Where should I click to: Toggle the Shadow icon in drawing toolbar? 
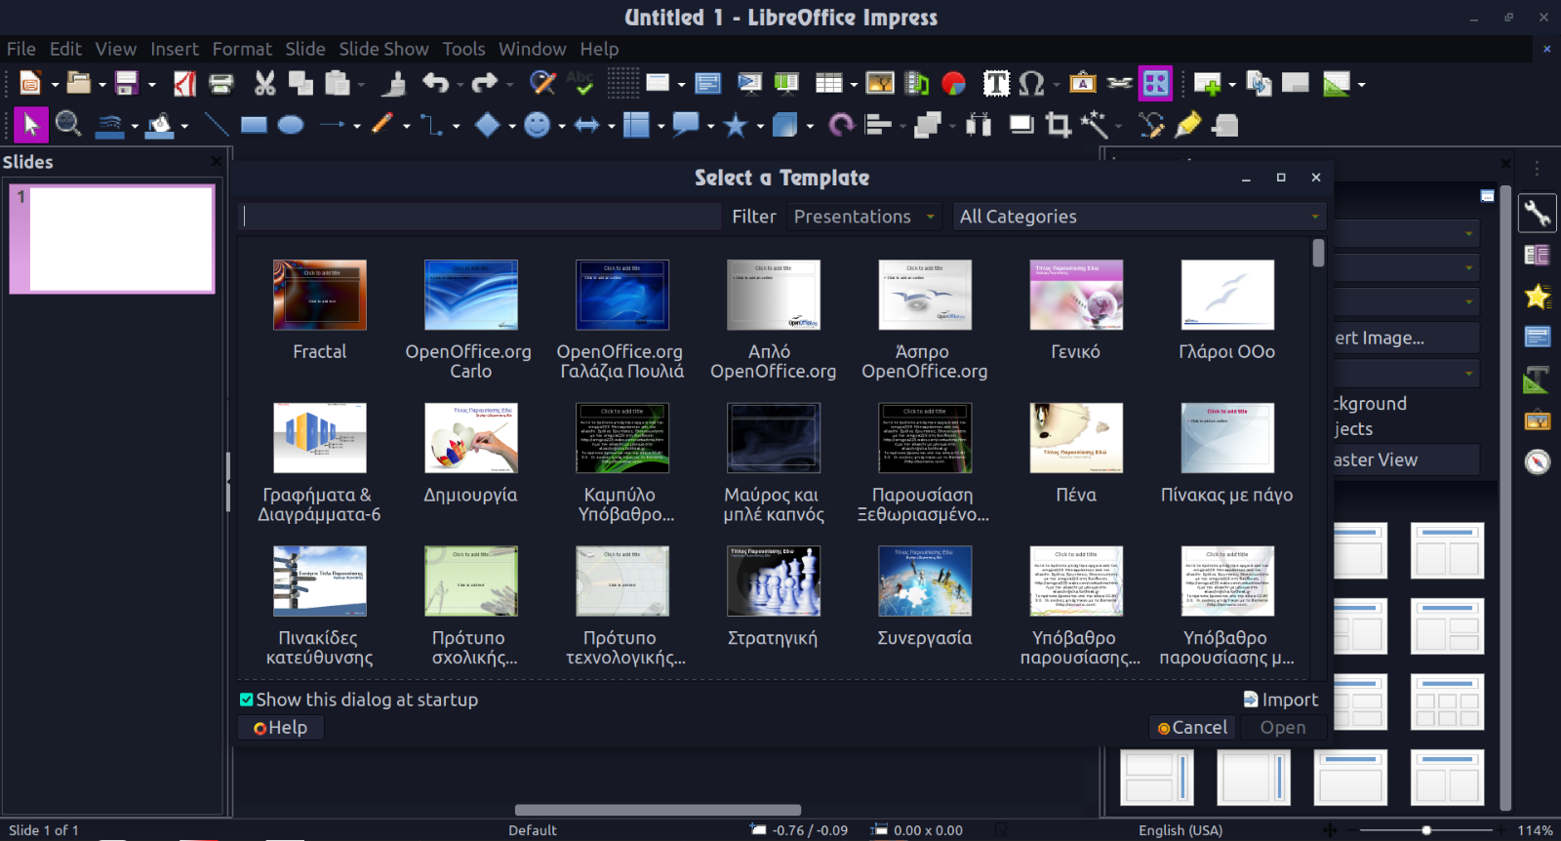point(1021,125)
